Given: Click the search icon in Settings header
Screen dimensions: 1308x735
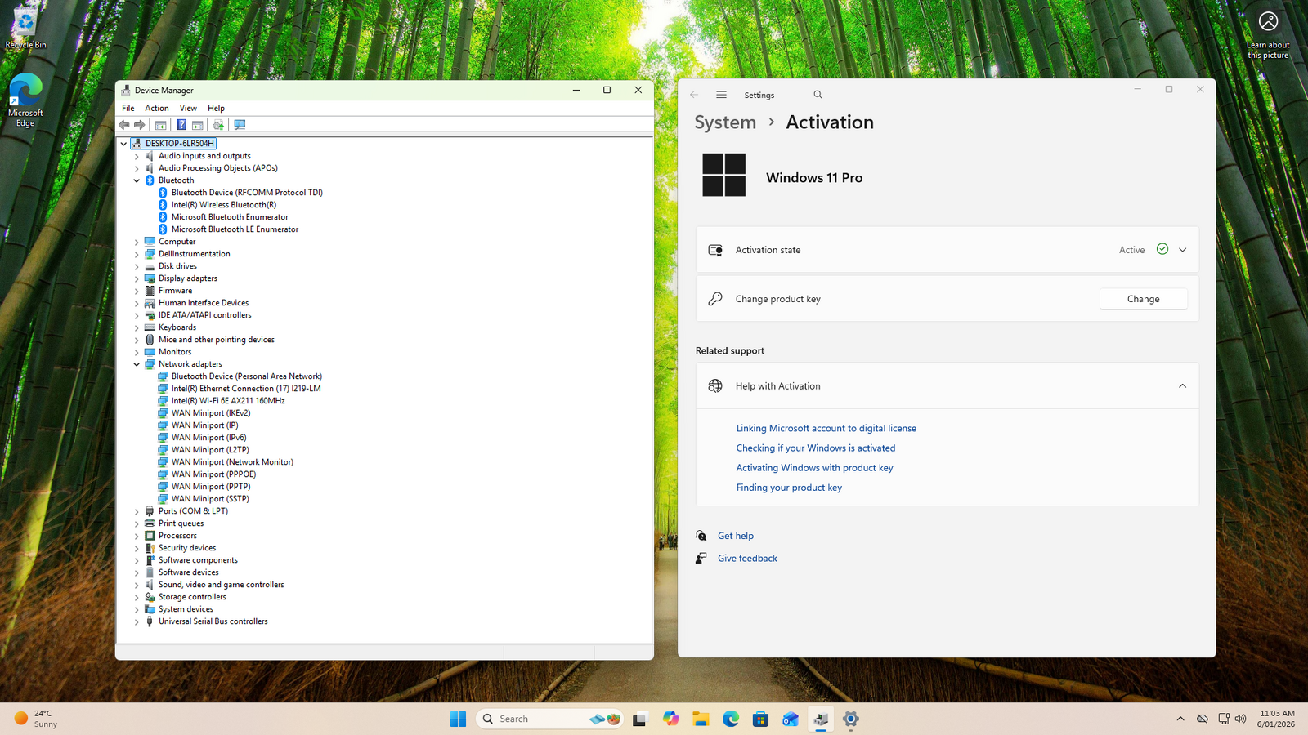Looking at the screenshot, I should click(x=817, y=95).
